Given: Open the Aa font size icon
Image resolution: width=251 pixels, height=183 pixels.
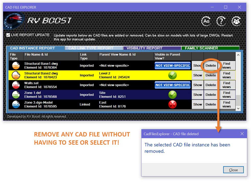Looking at the screenshot, I should point(206,21).
